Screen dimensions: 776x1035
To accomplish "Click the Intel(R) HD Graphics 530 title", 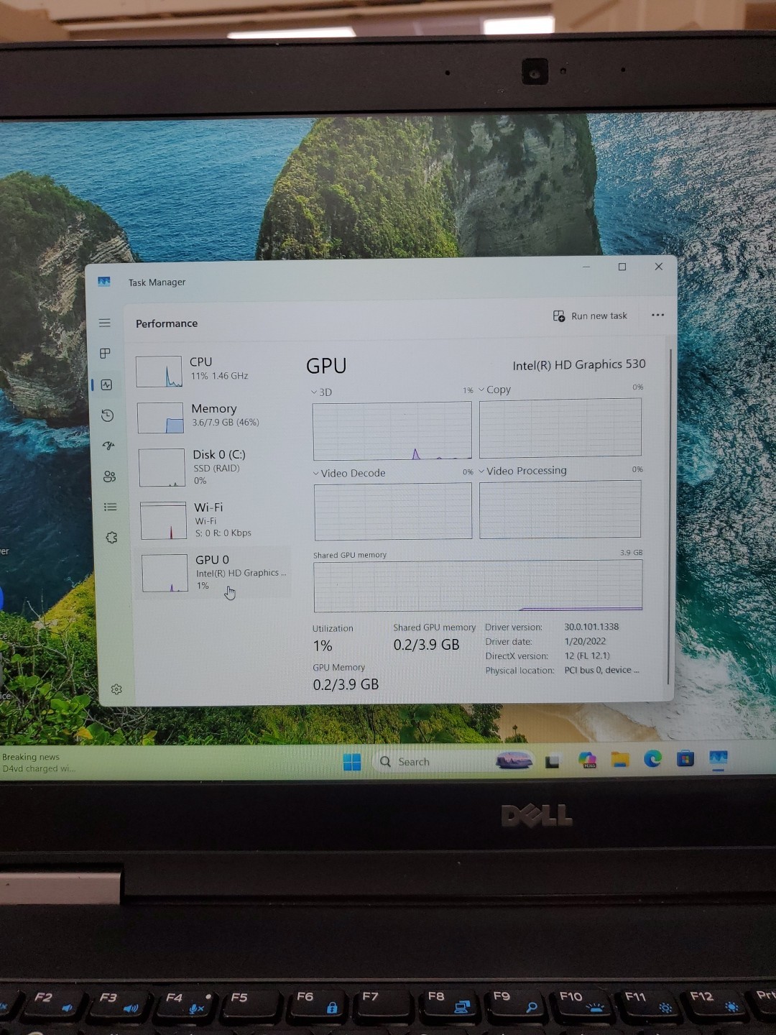I will (x=579, y=365).
